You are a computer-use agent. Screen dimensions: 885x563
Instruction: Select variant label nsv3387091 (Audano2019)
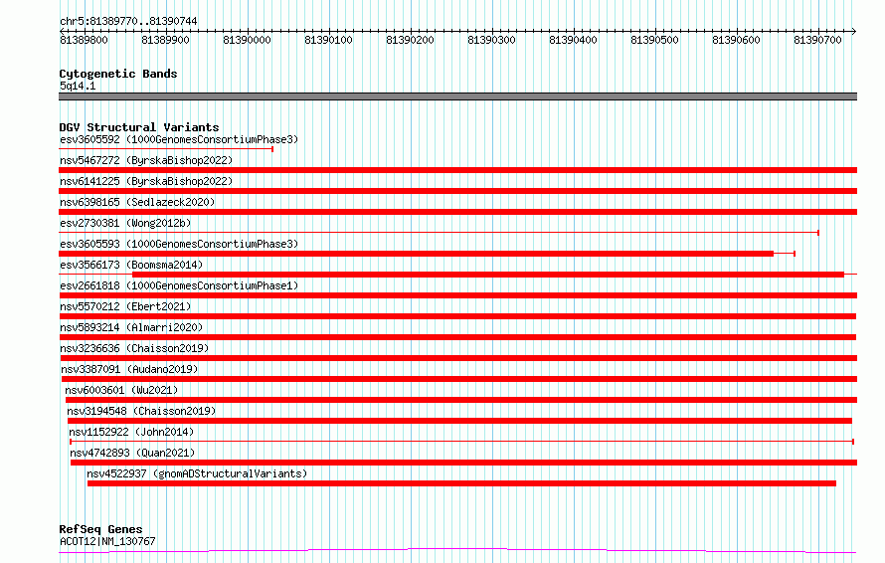(129, 369)
